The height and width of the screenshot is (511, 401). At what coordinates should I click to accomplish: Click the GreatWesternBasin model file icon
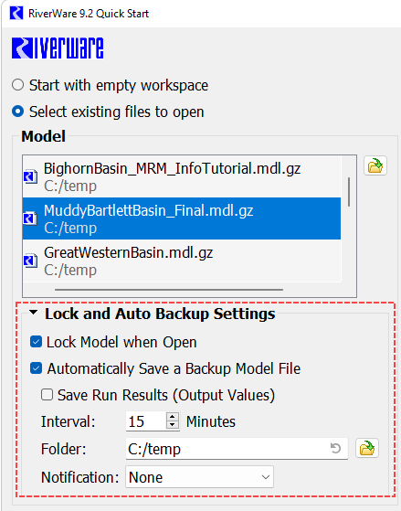point(30,261)
